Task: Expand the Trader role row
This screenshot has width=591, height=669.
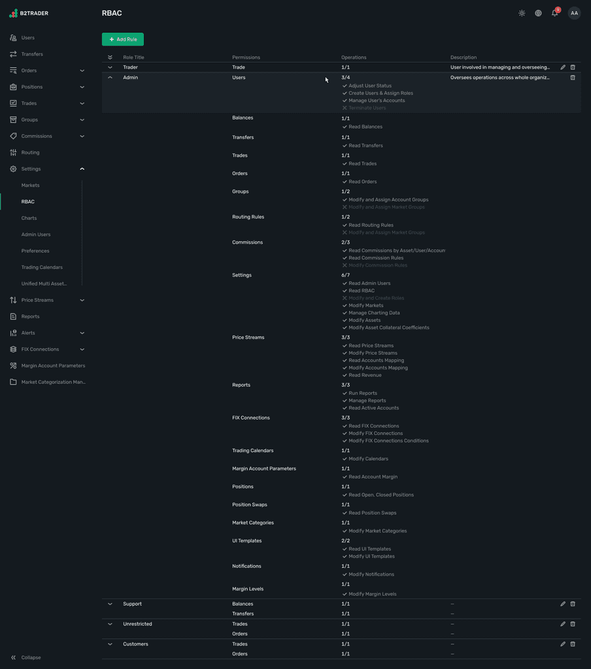Action: tap(110, 67)
